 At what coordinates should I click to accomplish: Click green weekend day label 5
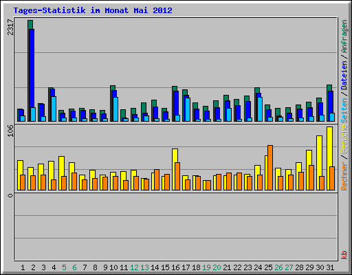coord(64,267)
